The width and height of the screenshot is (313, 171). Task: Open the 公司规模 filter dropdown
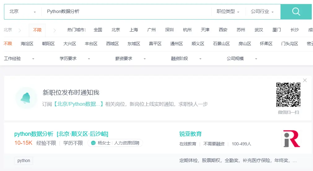pos(242,58)
